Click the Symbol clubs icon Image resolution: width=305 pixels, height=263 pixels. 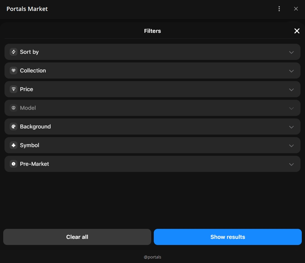click(x=14, y=145)
